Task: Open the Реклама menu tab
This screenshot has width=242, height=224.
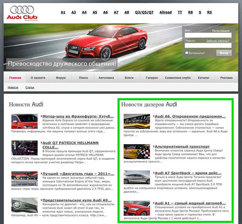Action: [226, 78]
